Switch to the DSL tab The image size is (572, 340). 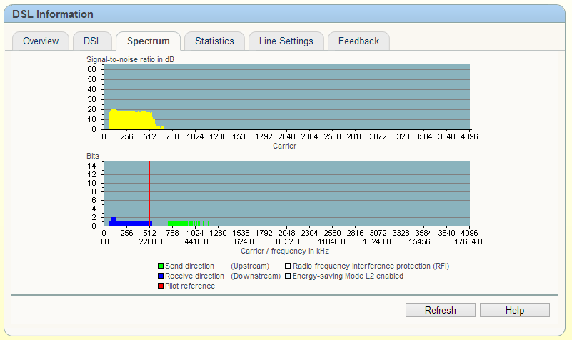point(92,41)
